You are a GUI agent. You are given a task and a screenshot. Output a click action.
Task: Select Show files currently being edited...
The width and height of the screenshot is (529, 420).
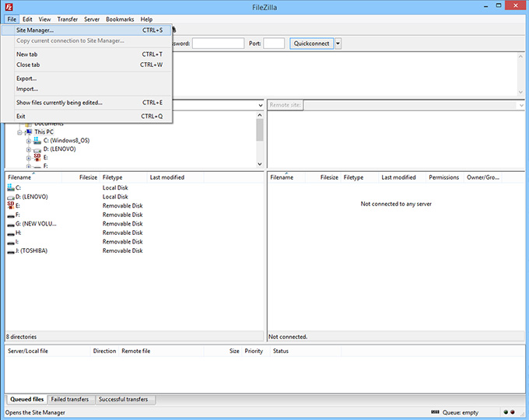click(86, 103)
